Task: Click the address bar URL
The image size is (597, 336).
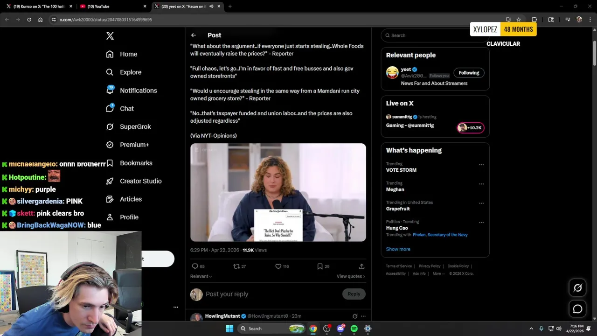Action: pos(106,20)
